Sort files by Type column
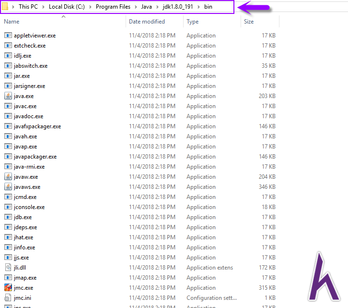The height and width of the screenshot is (308, 348). coord(192,22)
